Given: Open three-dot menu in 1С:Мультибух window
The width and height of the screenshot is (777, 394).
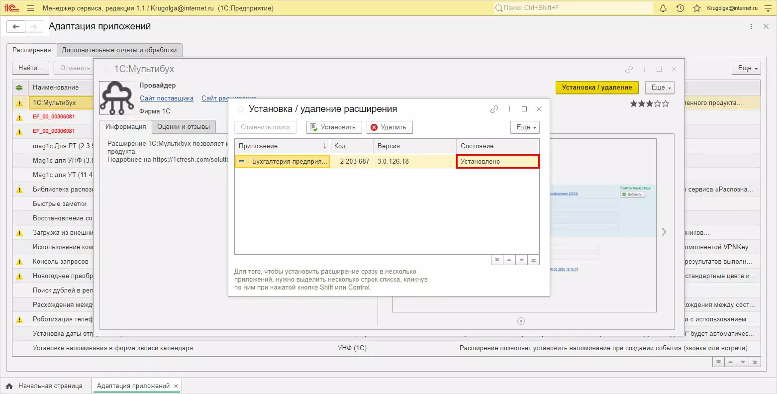Looking at the screenshot, I should coord(644,69).
